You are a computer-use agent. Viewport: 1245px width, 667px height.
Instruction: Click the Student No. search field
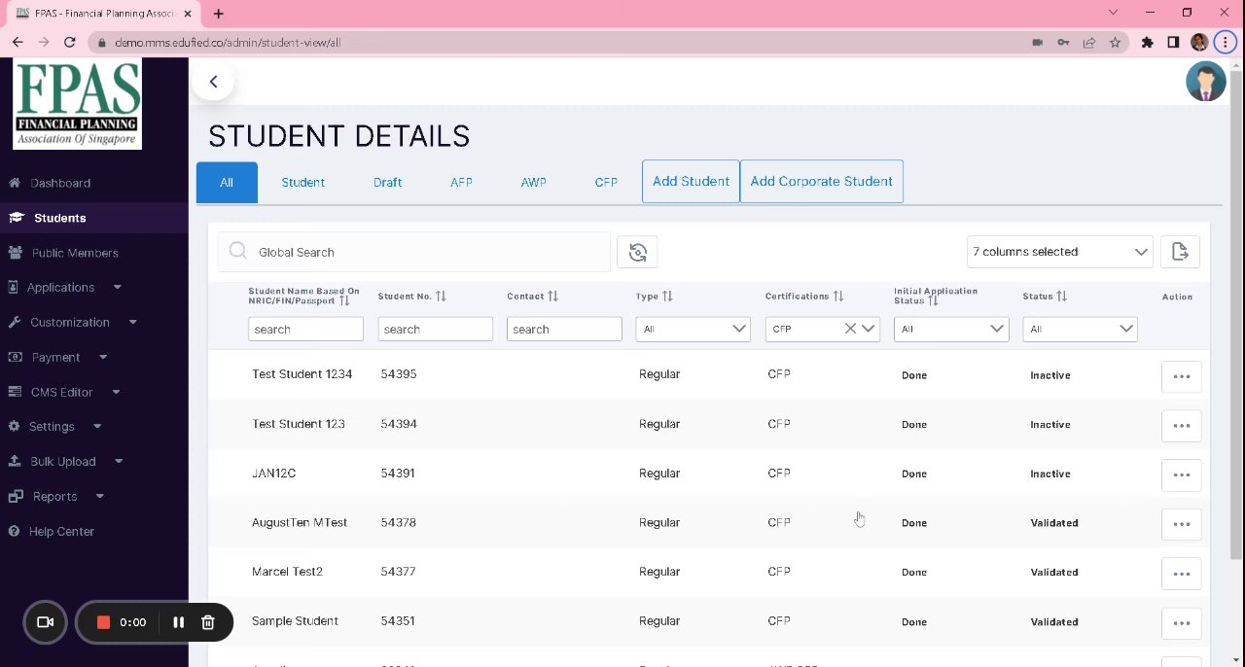[435, 329]
